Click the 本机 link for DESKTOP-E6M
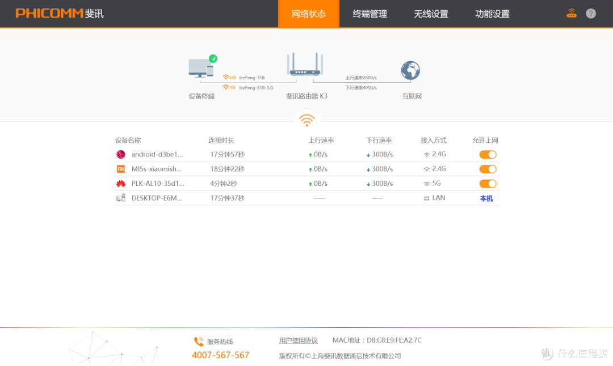This screenshot has height=366, width=613. tap(486, 197)
